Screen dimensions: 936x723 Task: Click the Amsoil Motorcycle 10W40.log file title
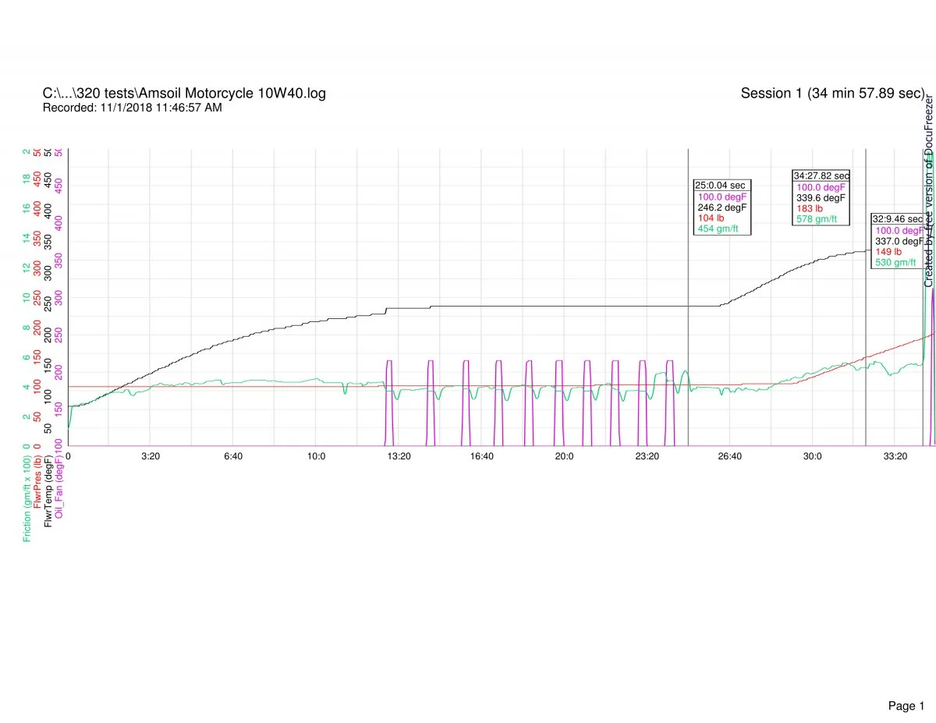(184, 94)
